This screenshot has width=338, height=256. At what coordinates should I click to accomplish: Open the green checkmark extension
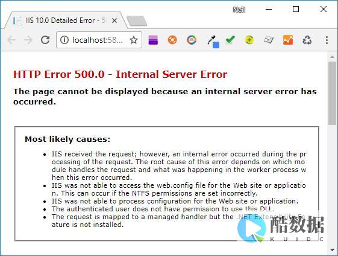(230, 40)
